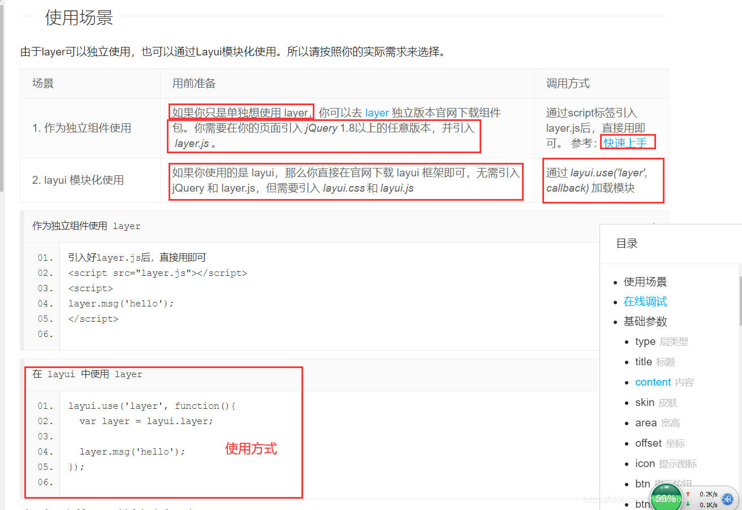Open the type 层类型 entry in 目录

pos(662,342)
